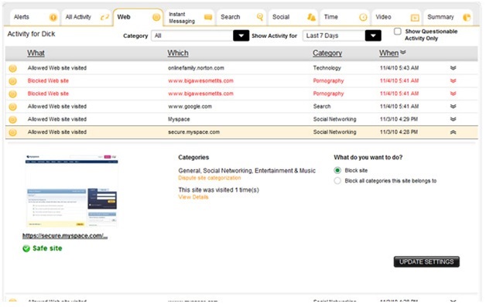Click the Category field showing All
The image size is (486, 307).
pos(192,36)
